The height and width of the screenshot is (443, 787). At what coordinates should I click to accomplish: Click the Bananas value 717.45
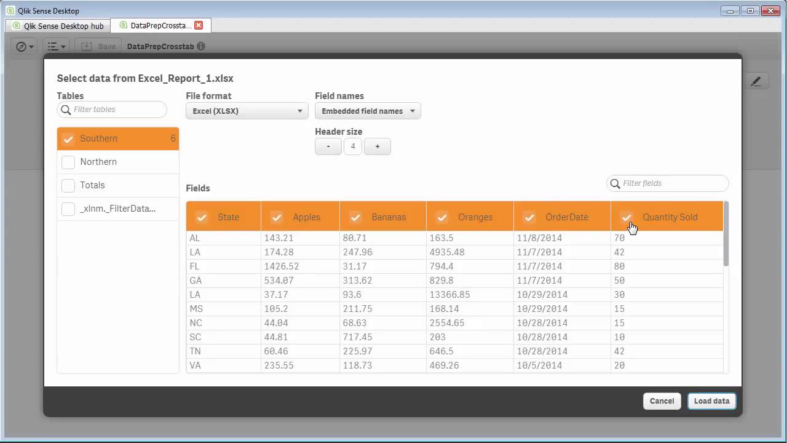[358, 337]
